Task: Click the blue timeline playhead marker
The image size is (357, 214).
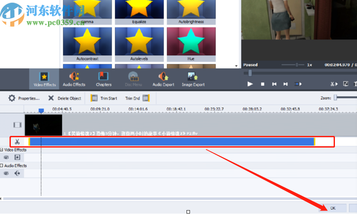Action: (41, 110)
